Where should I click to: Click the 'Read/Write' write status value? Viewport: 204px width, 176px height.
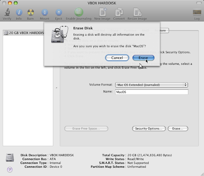point(135,159)
